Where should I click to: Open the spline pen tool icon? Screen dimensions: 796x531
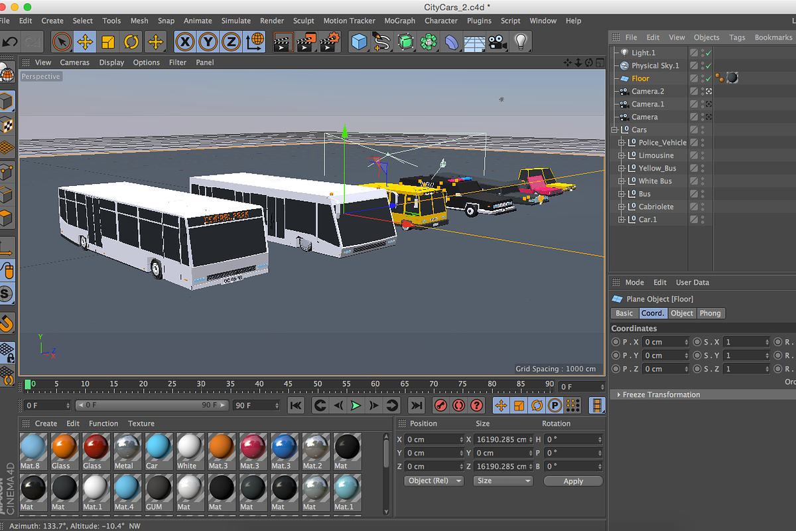click(x=382, y=42)
